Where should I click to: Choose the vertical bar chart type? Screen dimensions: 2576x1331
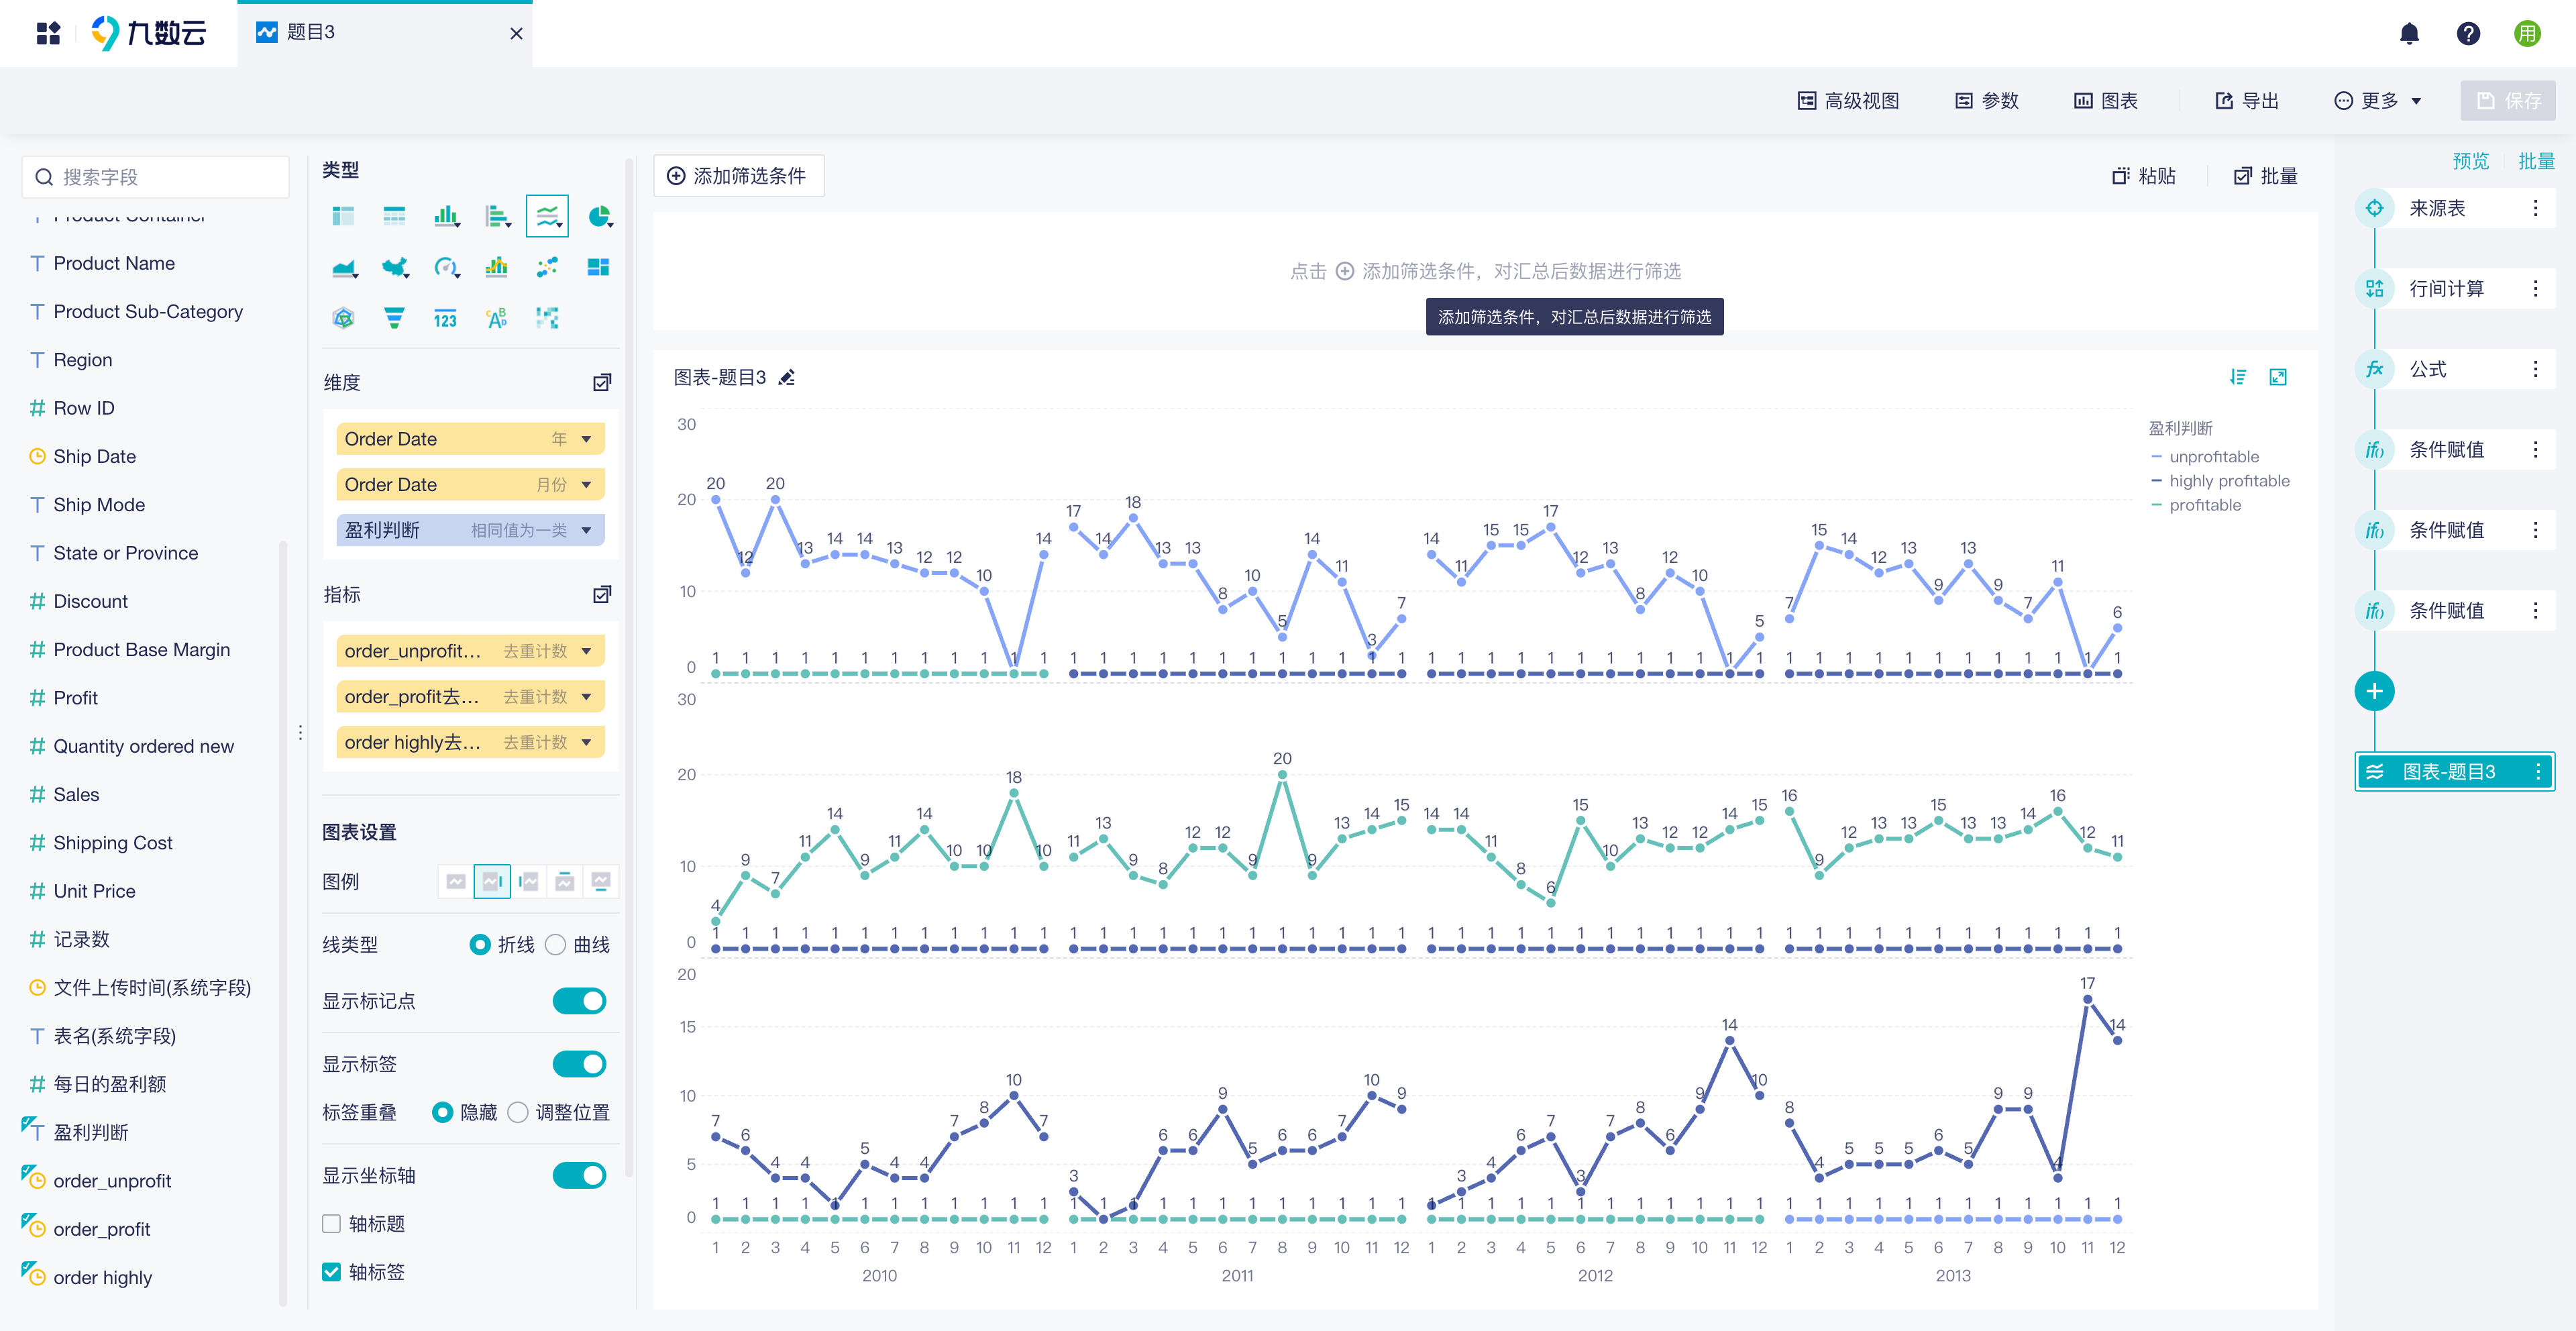coord(446,216)
